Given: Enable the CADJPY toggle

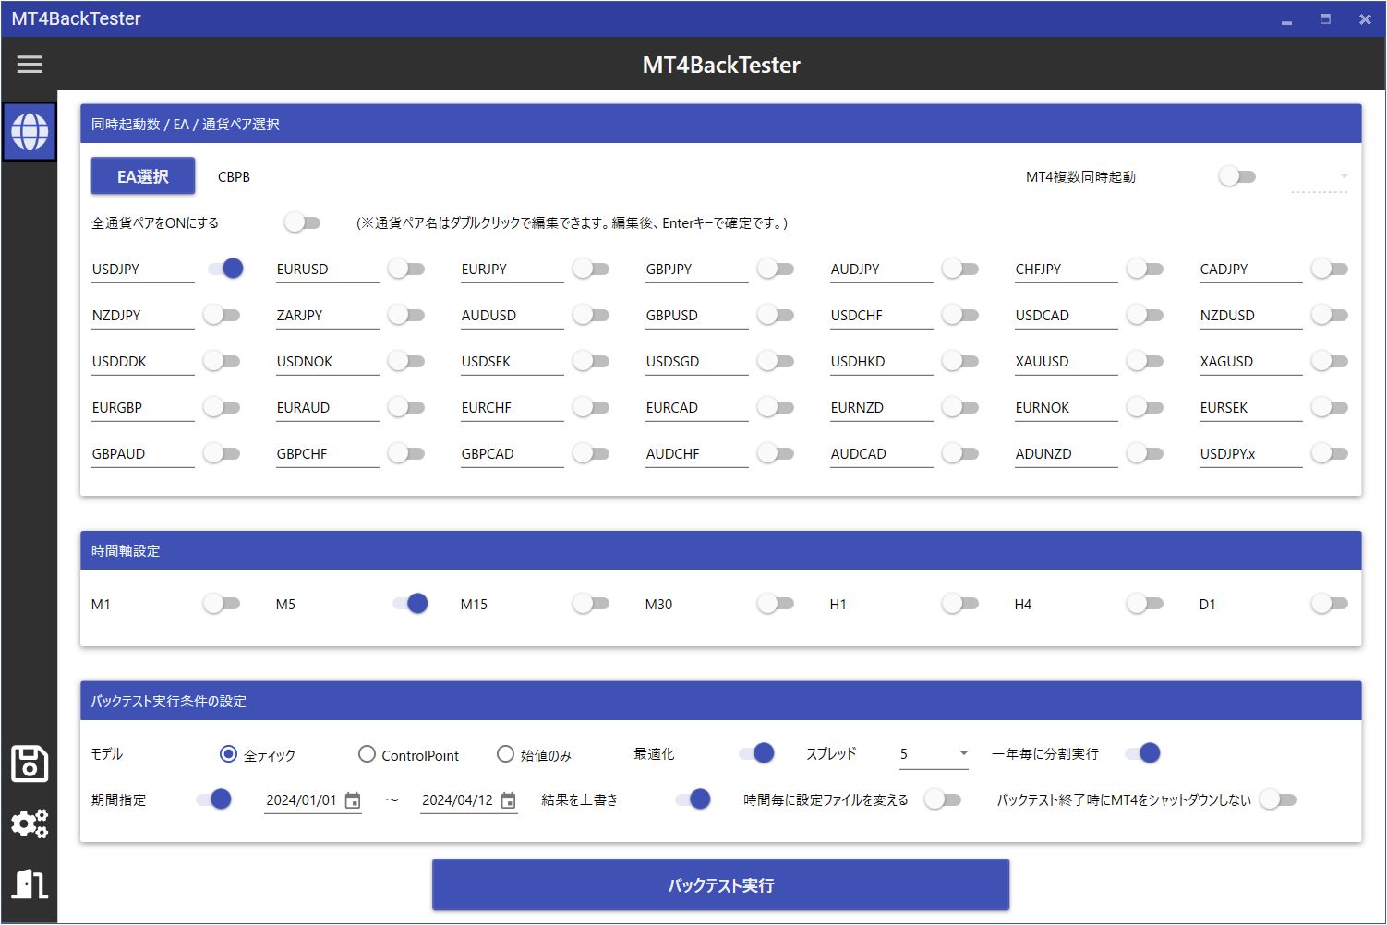Looking at the screenshot, I should click(1330, 269).
